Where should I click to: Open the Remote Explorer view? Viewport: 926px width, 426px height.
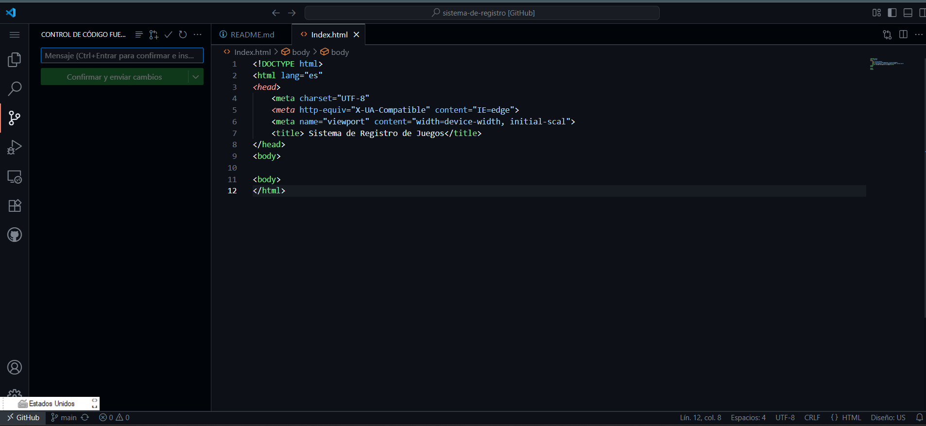[x=15, y=177]
